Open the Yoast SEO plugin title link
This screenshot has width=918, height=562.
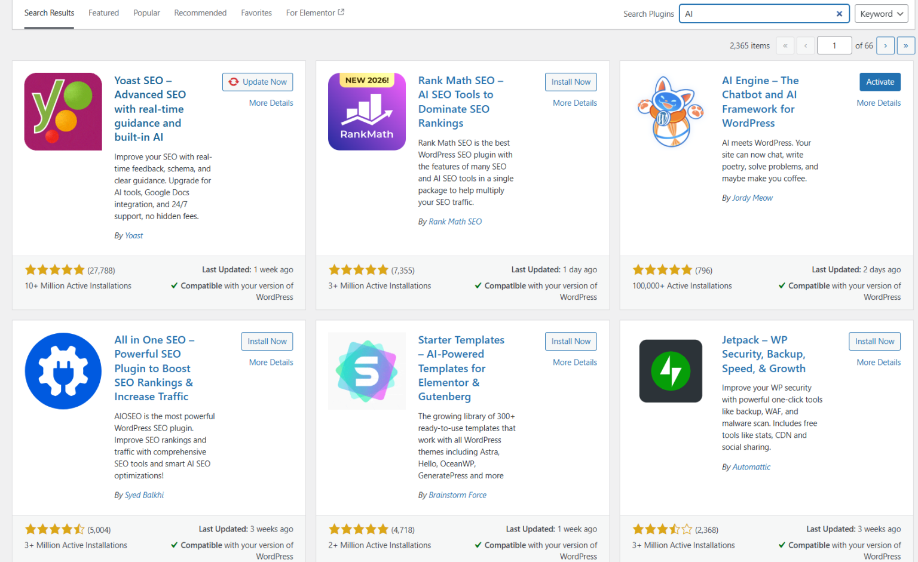pyautogui.click(x=150, y=109)
